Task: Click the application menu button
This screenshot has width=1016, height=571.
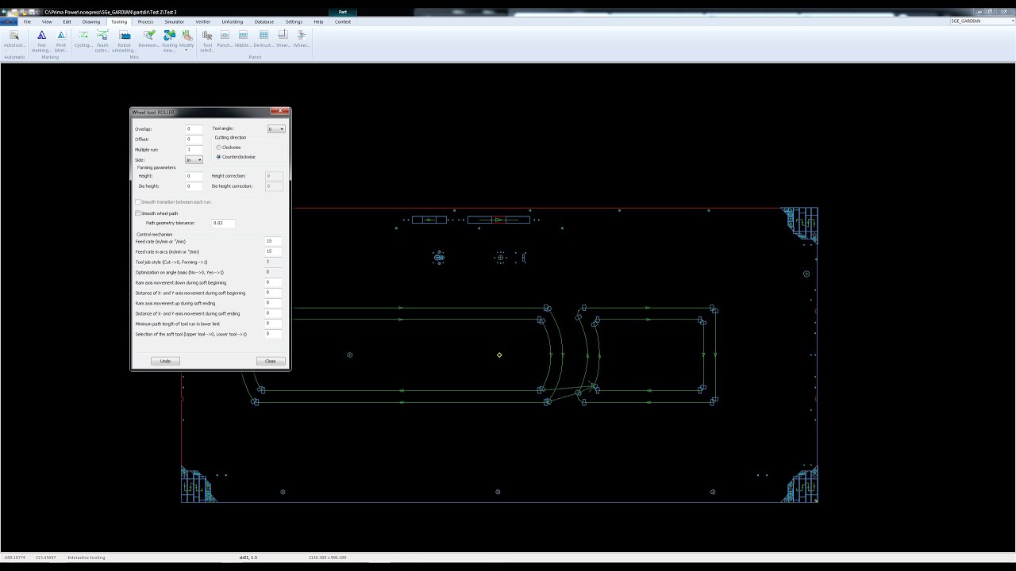Action: (x=9, y=21)
